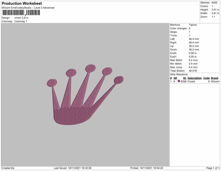Click the 'Code' column header
This screenshot has height=171, width=221.
tap(206, 78)
